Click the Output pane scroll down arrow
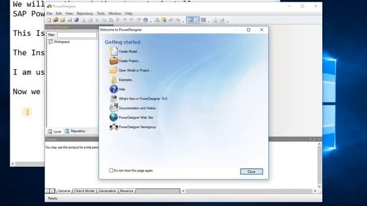Viewport: 367px width, 206px height. pos(319,186)
